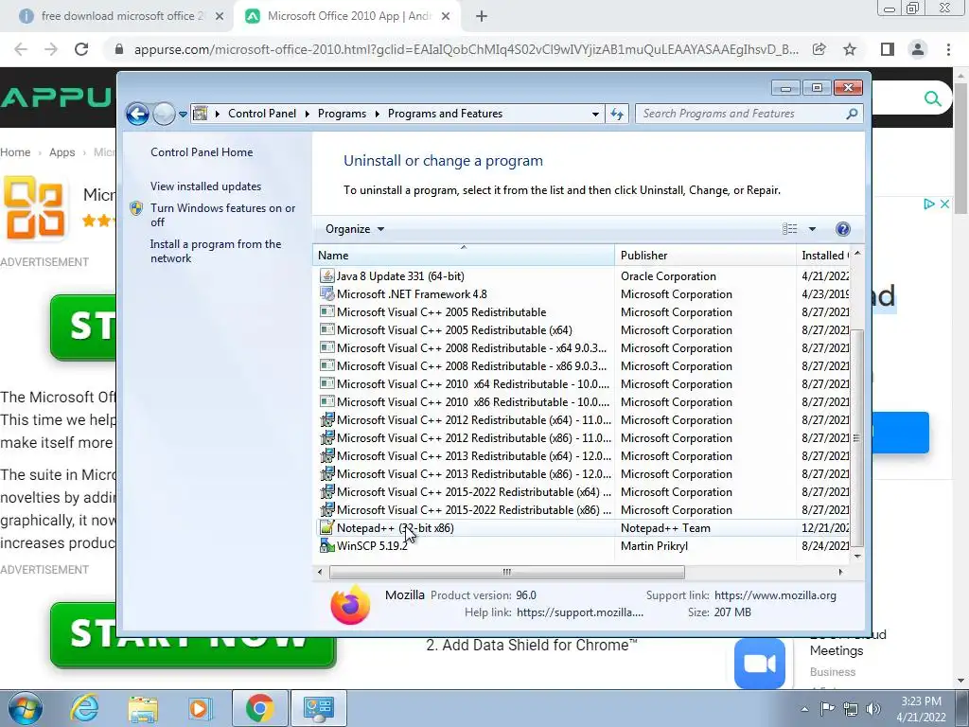Image resolution: width=969 pixels, height=727 pixels.
Task: Click scroll-right arrow of program list
Action: coord(840,572)
